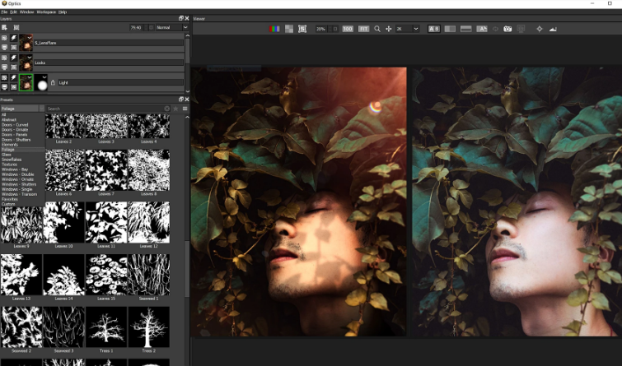Open the Help menu
Image resolution: width=622 pixels, height=366 pixels.
tap(63, 12)
